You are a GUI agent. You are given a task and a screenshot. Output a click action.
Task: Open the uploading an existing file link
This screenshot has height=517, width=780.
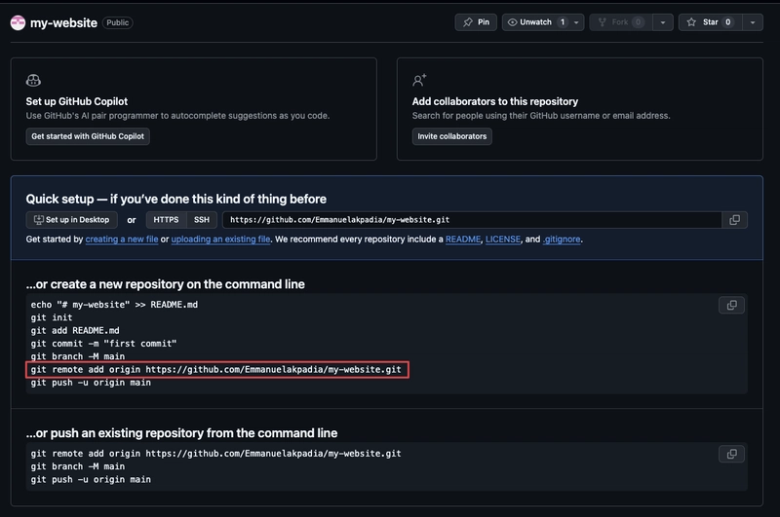pyautogui.click(x=221, y=240)
